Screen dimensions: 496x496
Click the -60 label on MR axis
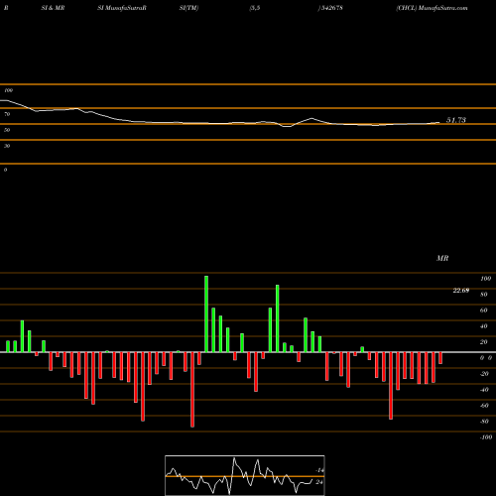point(484,406)
